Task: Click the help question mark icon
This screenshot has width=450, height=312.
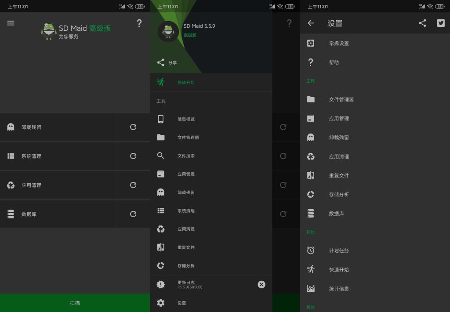Action: click(139, 23)
